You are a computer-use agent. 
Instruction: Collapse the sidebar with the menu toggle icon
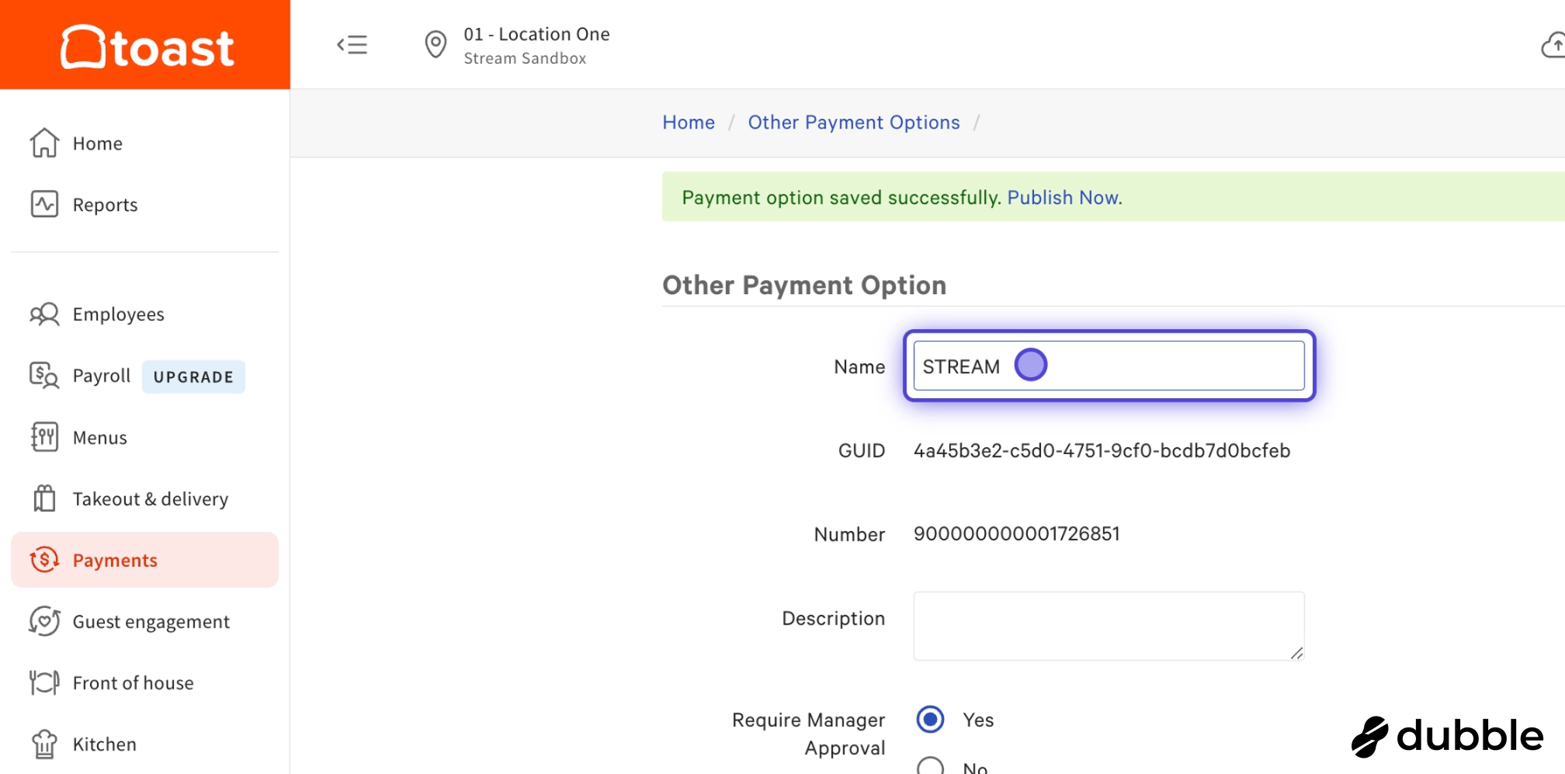click(x=352, y=45)
